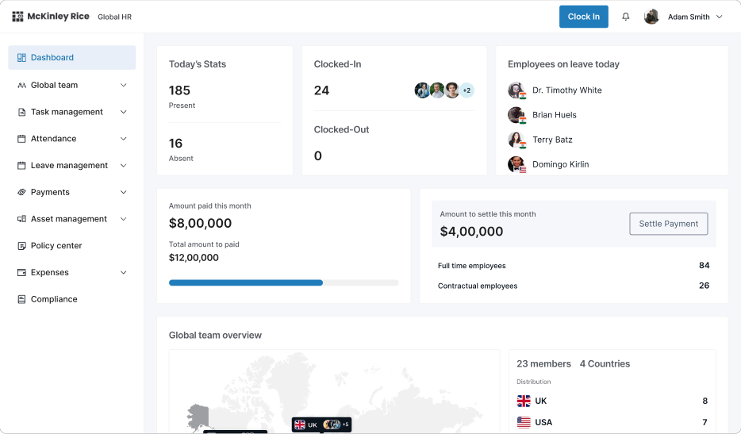Click Brian Huels name
This screenshot has height=434, width=741.
tap(555, 115)
